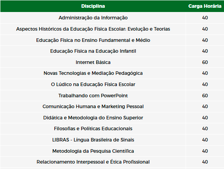Click the 40 hours value for LIBRAS
Image resolution: width=224 pixels, height=169 pixels.
click(205, 140)
